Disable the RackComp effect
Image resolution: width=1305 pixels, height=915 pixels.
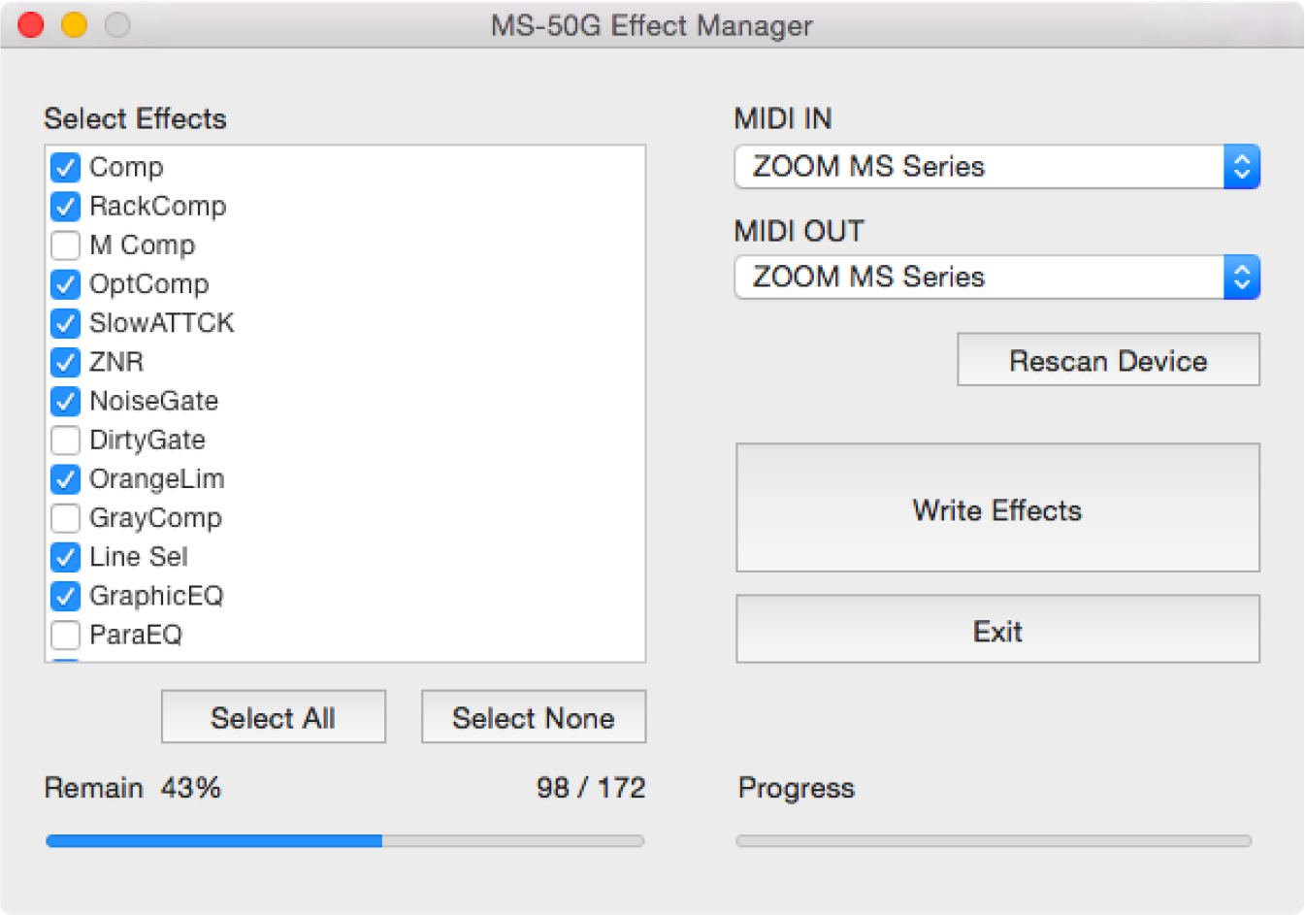(x=65, y=206)
